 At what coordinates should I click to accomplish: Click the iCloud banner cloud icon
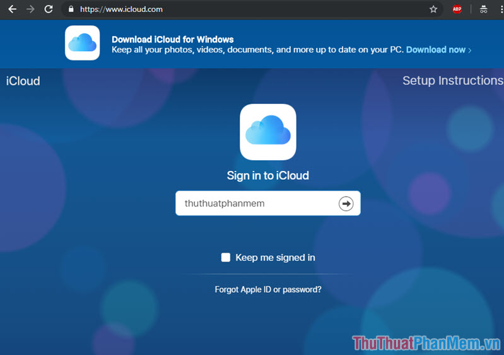pyautogui.click(x=82, y=43)
